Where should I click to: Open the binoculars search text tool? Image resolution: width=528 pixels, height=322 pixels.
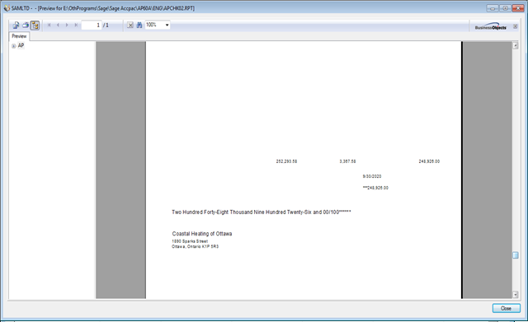[x=139, y=25]
